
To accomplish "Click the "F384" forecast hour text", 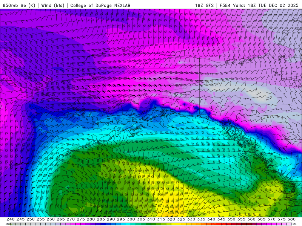I will (x=225, y=5).
